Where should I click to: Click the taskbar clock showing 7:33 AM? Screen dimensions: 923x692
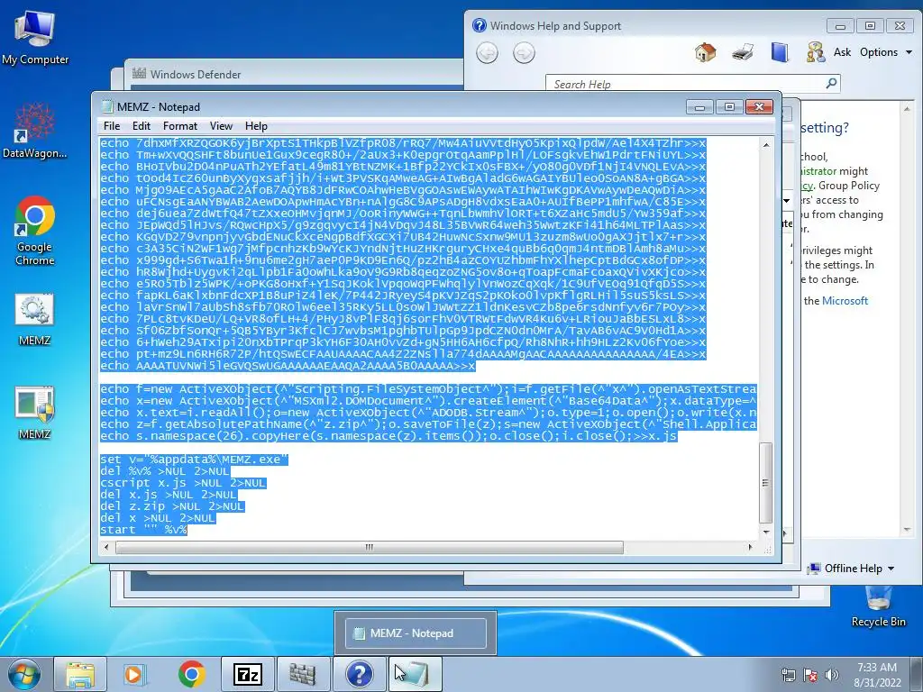pyautogui.click(x=876, y=674)
